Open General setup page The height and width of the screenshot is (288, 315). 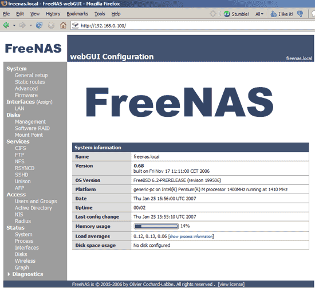coord(31,76)
